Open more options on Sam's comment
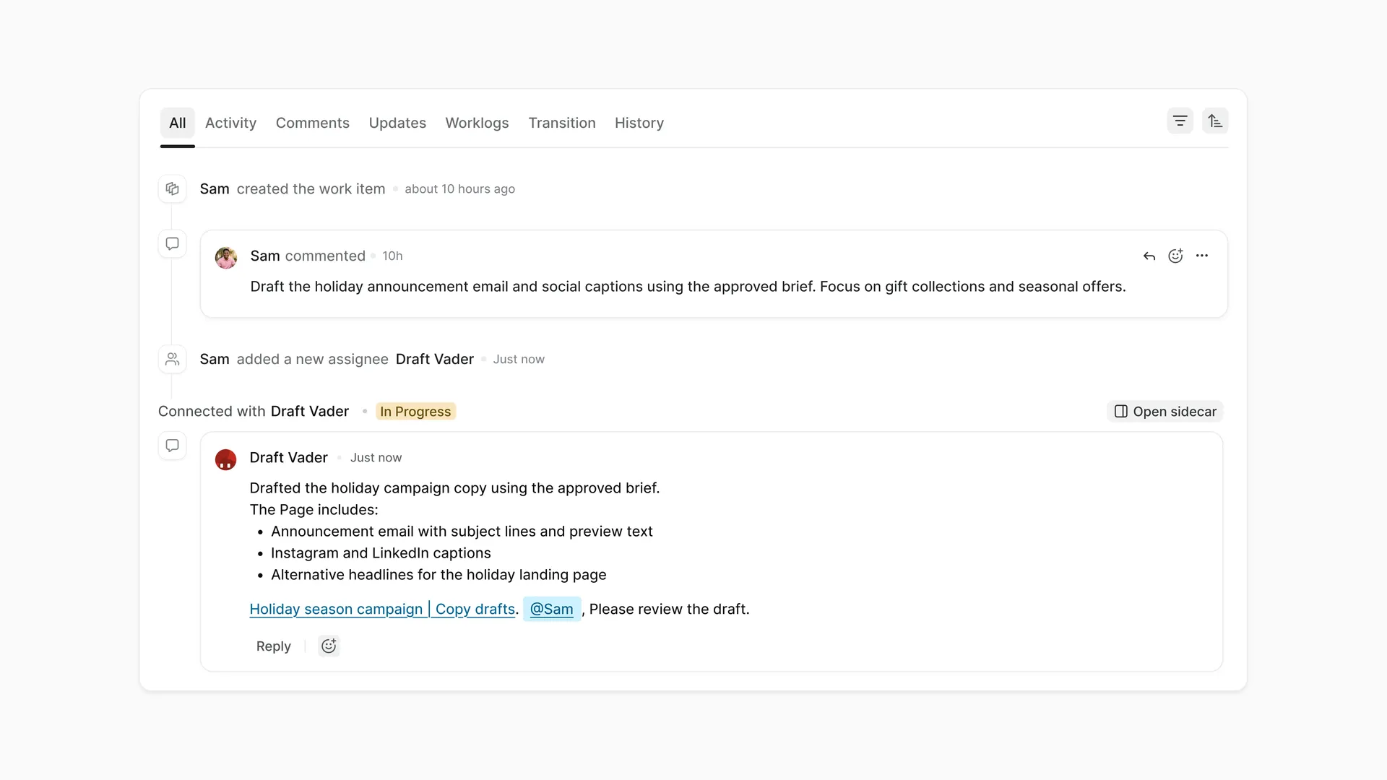 [x=1202, y=256]
